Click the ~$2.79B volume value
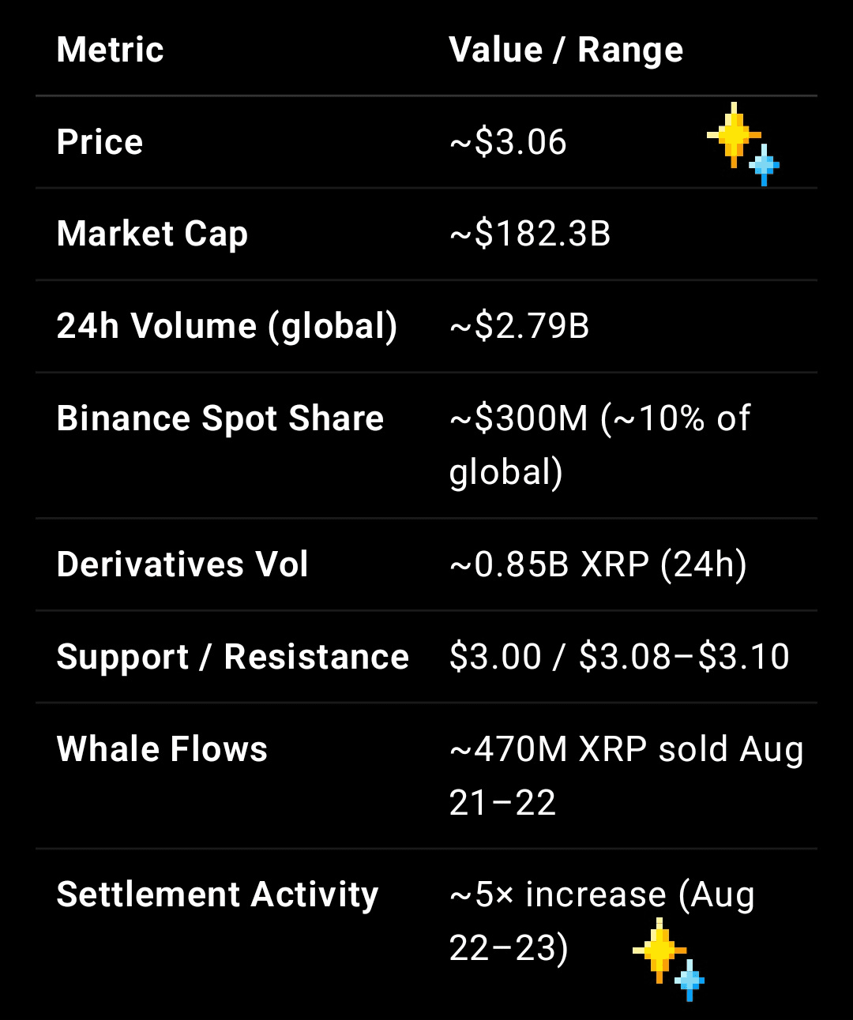The height and width of the screenshot is (1020, 853). pos(520,326)
